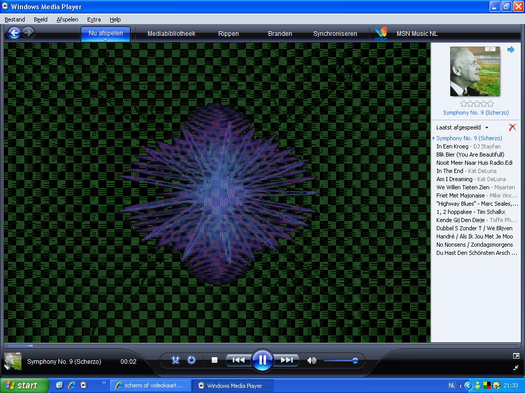
Task: Select Du Hast Den Schönsten Arsch
Action: click(476, 253)
